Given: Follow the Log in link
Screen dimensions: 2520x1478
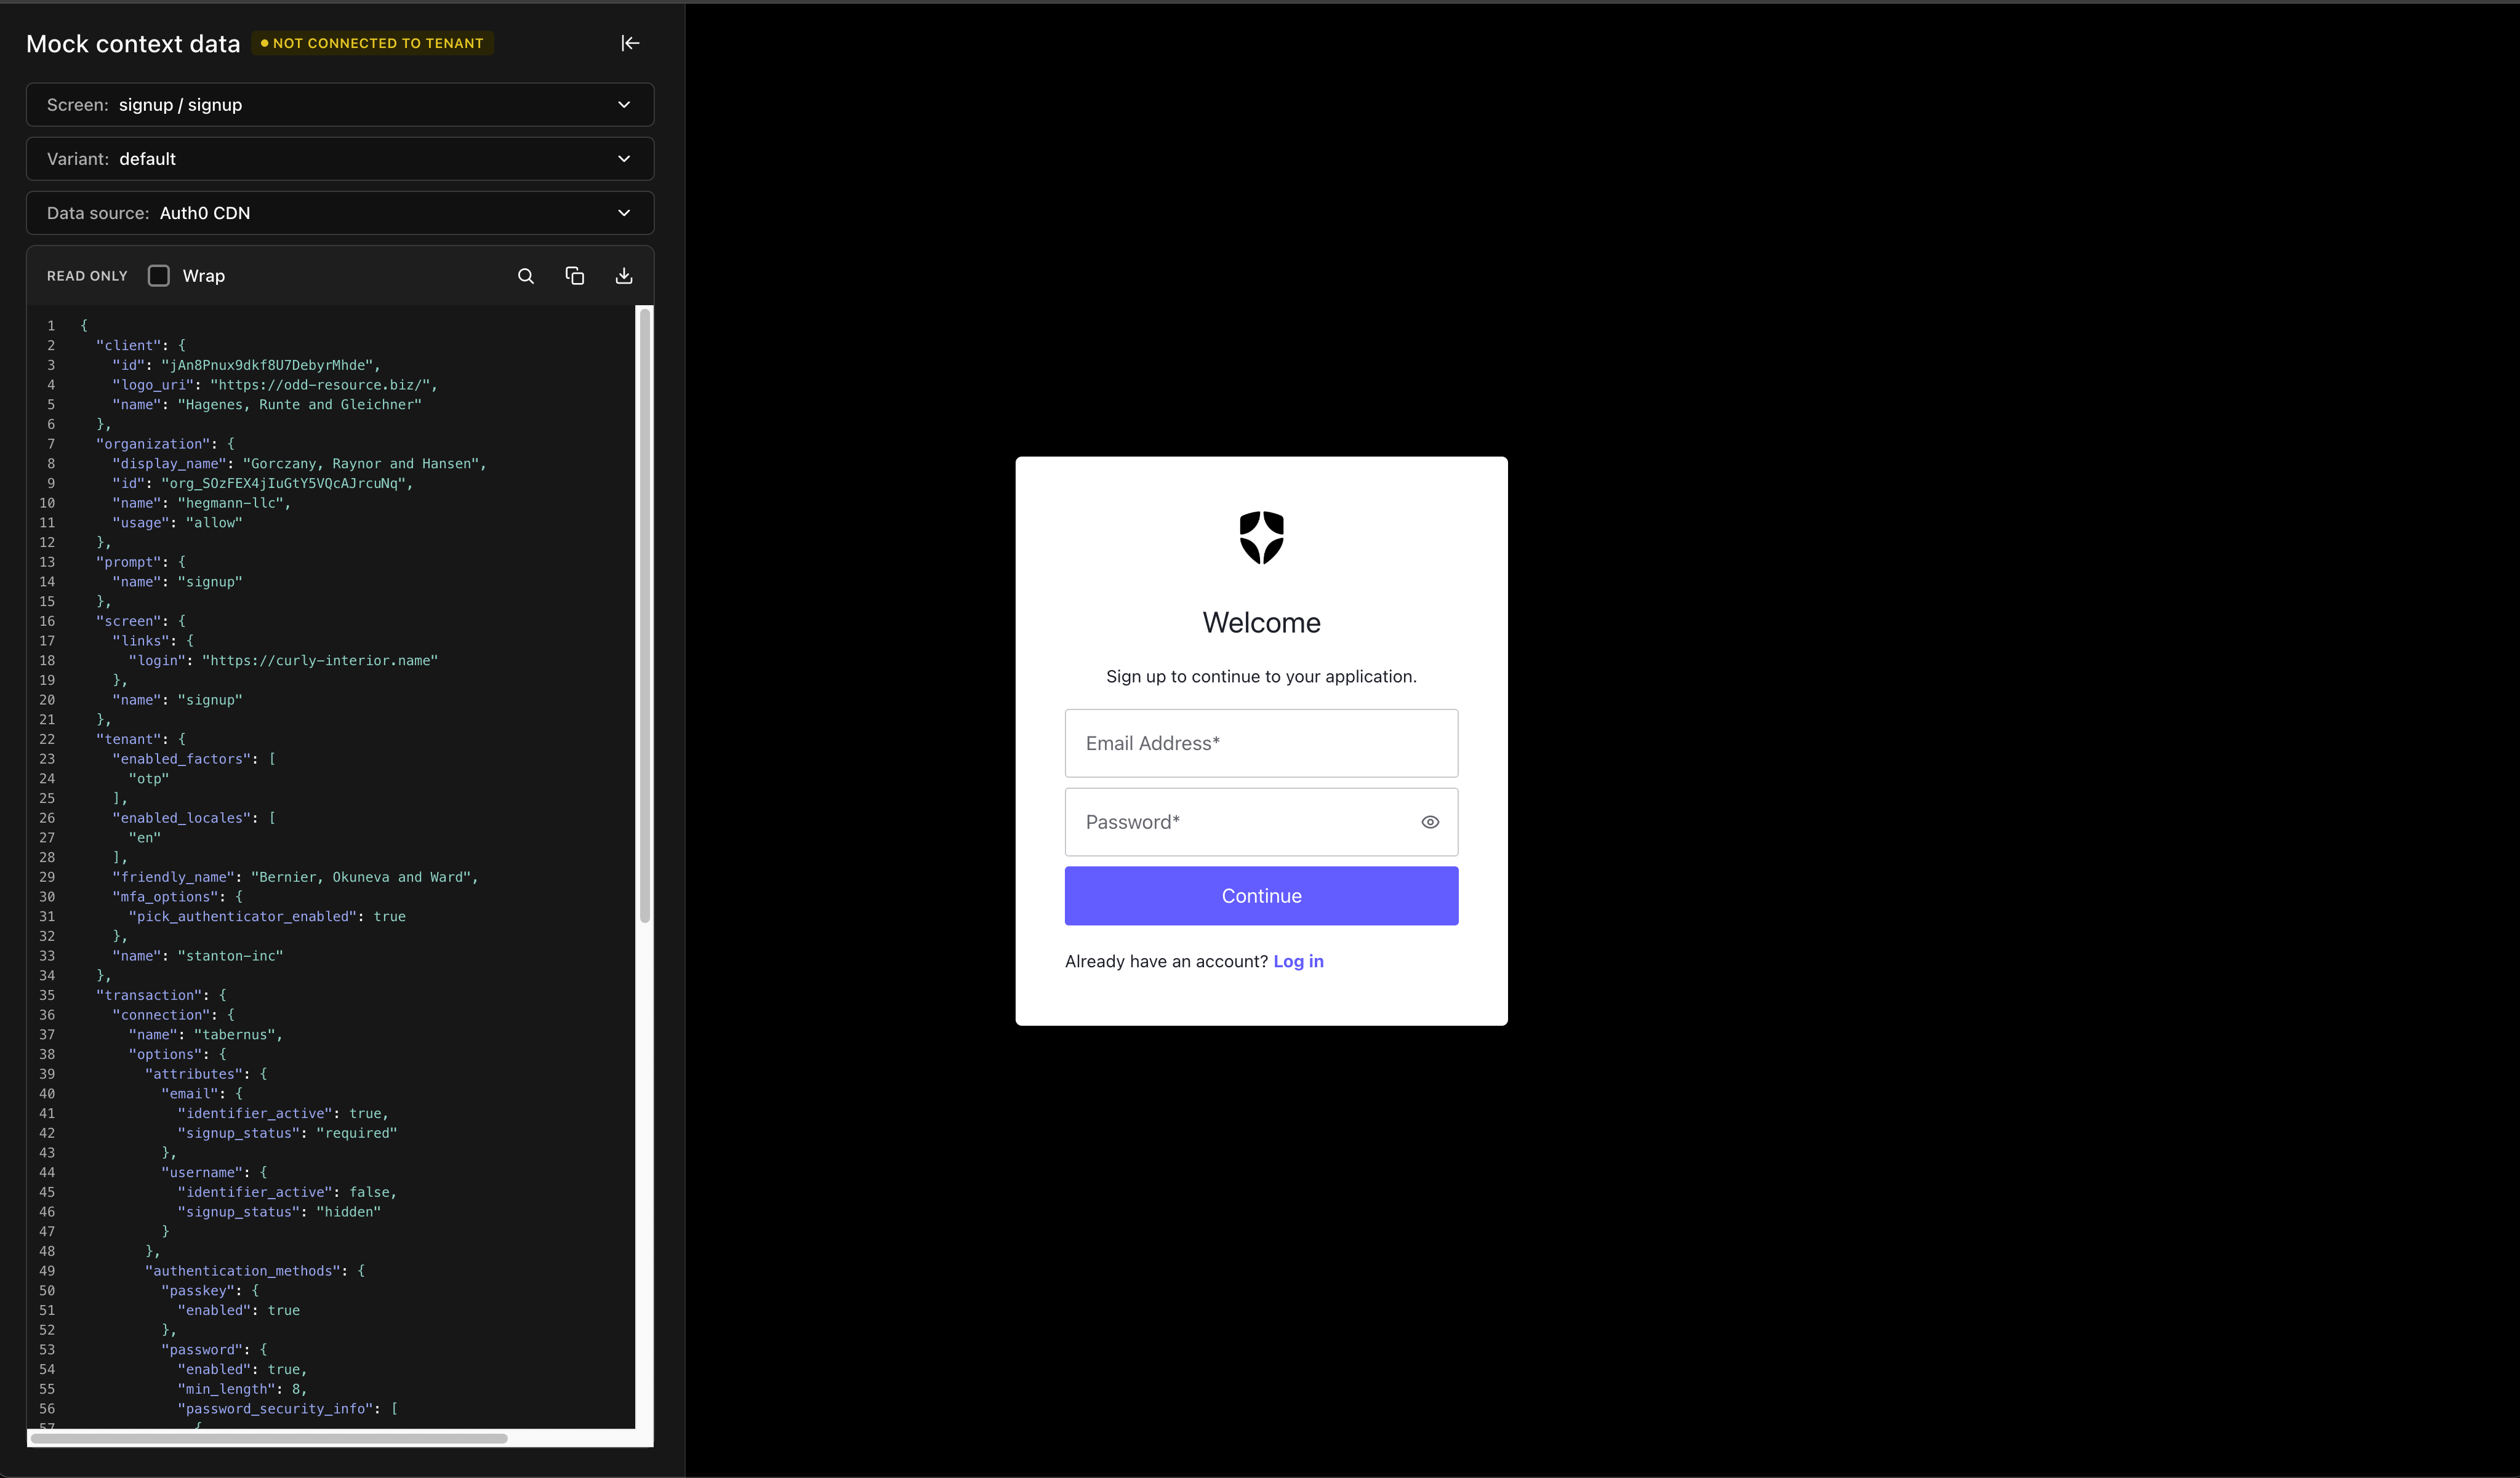Looking at the screenshot, I should pyautogui.click(x=1297, y=961).
